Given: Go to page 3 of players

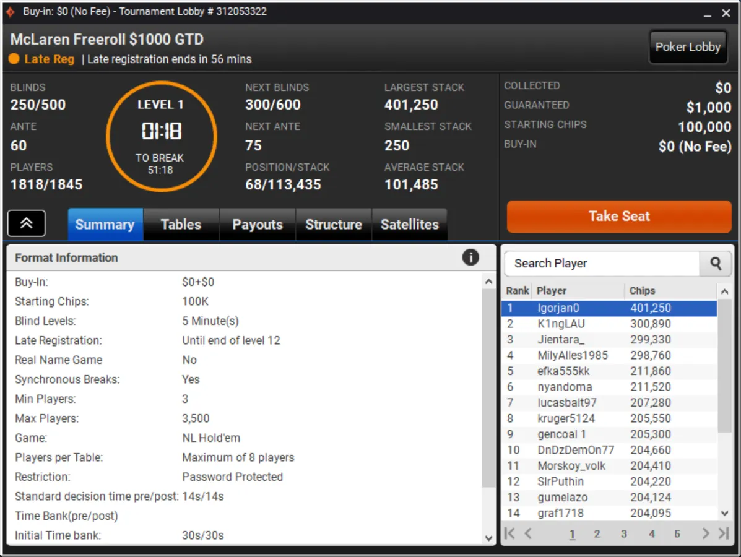Looking at the screenshot, I should (x=623, y=533).
